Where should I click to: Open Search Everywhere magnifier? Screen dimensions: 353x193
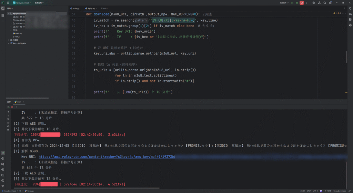tap(325, 3)
